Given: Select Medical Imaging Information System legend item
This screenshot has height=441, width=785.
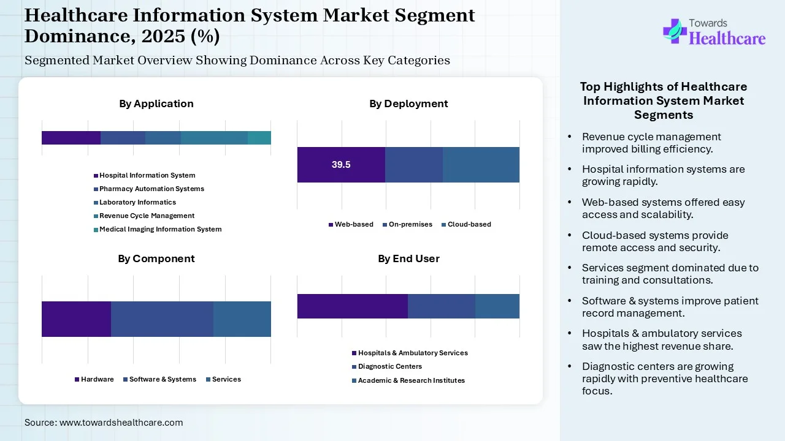Looking at the screenshot, I should [x=160, y=229].
